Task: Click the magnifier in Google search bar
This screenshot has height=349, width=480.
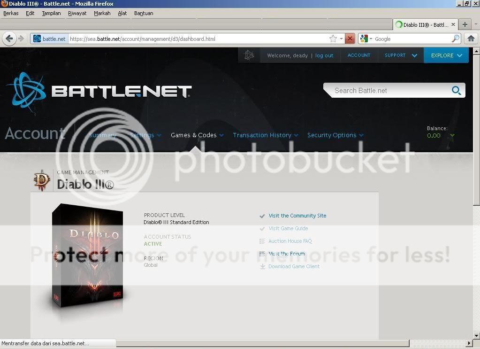Action: (x=455, y=39)
